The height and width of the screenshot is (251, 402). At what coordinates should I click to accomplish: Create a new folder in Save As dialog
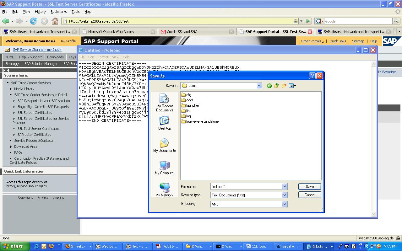coord(283,85)
